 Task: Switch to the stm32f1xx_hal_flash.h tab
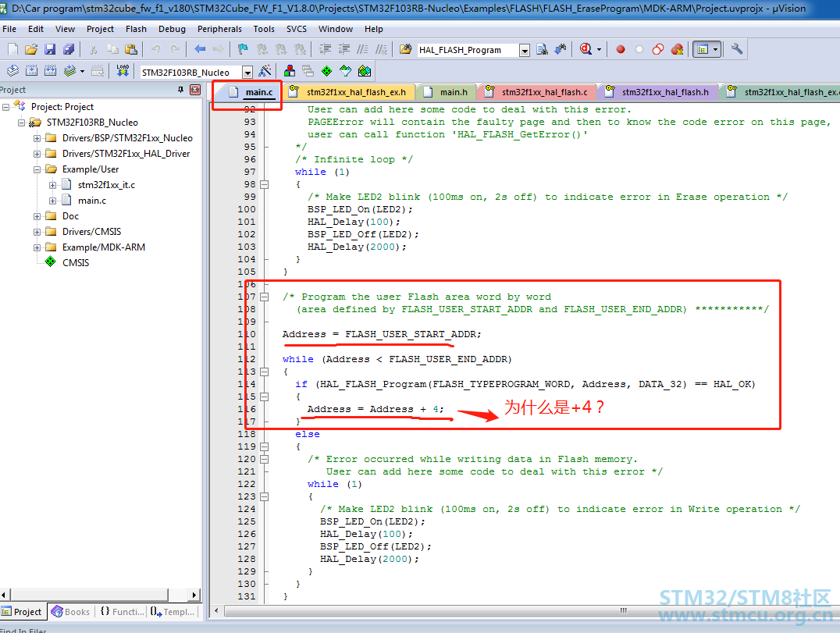pos(658,92)
